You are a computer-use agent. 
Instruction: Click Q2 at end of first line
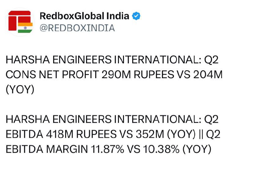[x=211, y=60]
